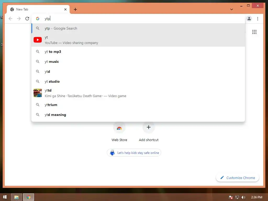The image size is (268, 201).
Task: Select the 'yt studio' suggestion
Action: point(138,81)
